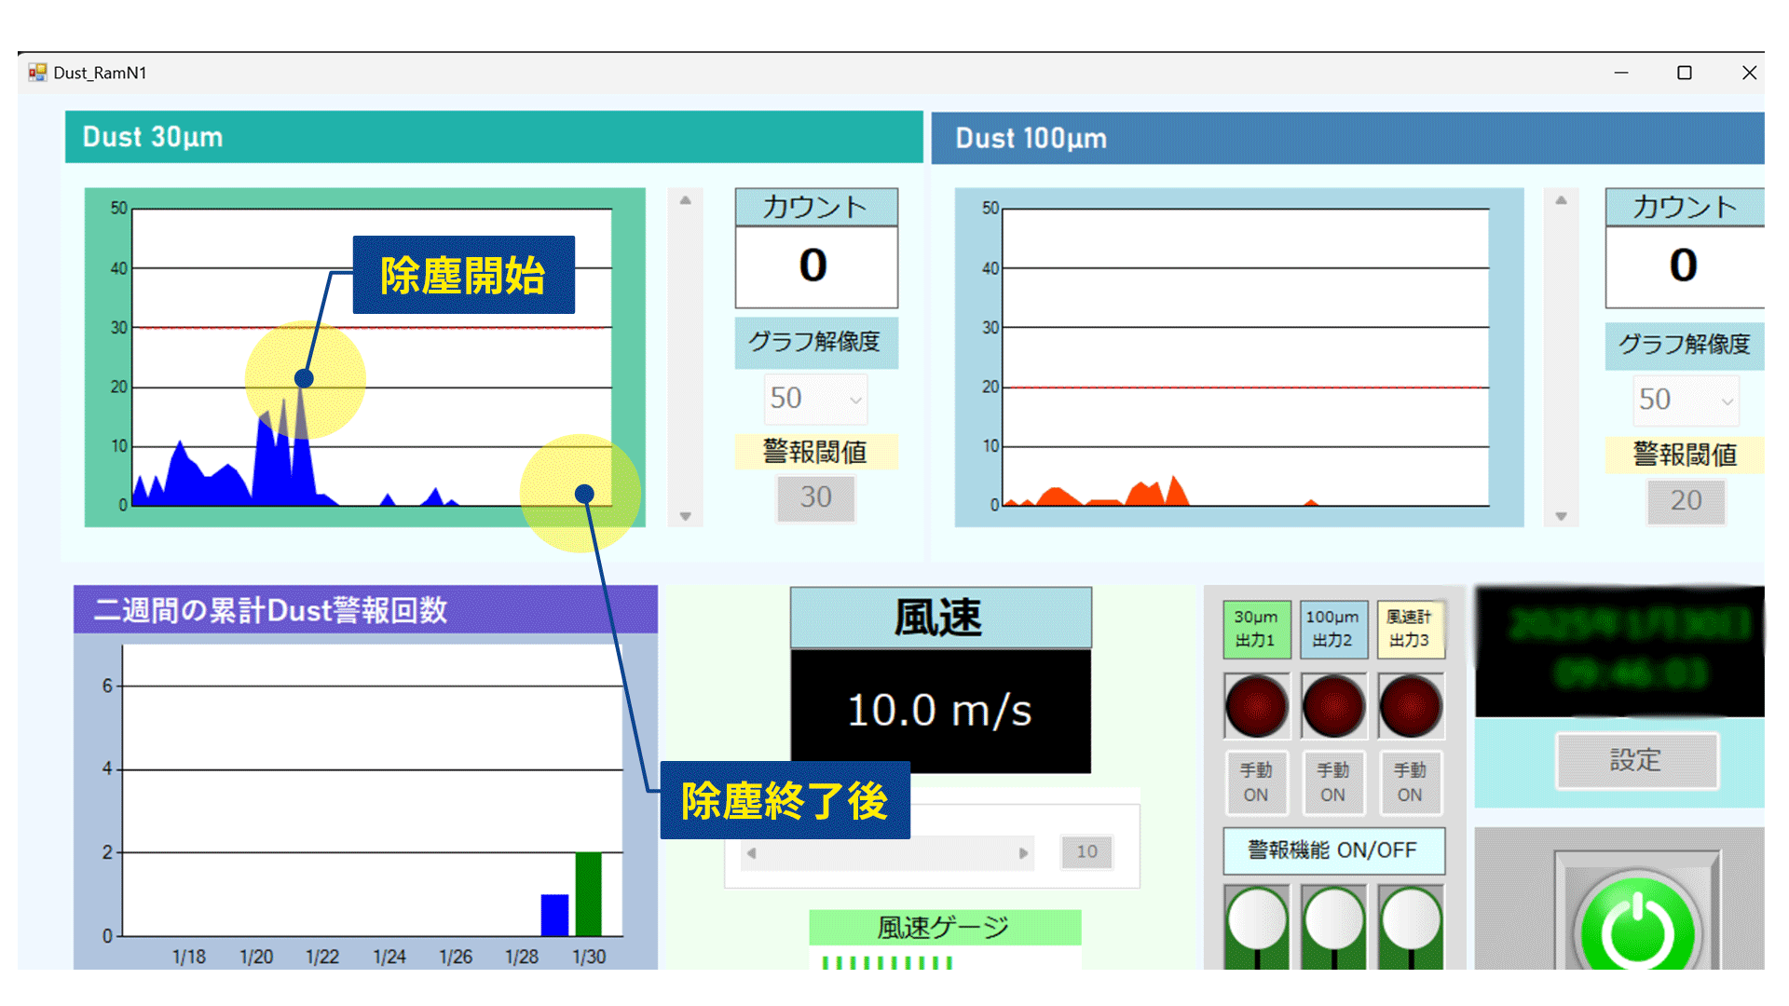This screenshot has height=1006, width=1789.
Task: Click the 100μm 出力2 label tab
Action: (1333, 629)
